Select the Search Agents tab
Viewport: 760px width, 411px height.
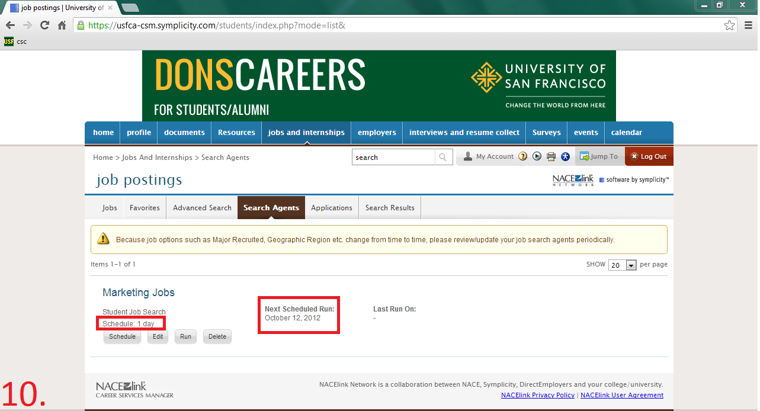271,208
